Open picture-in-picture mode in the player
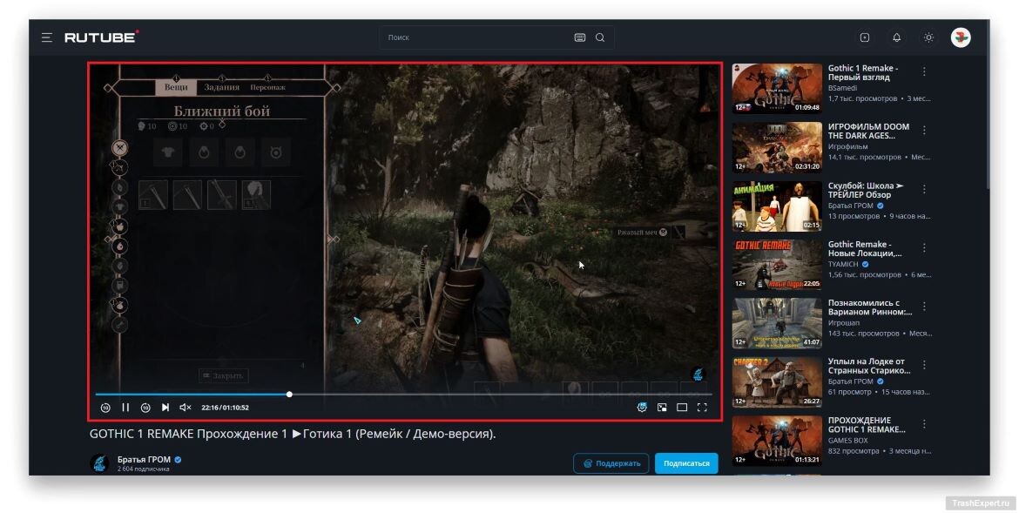Screen dimensions: 1019x513 click(662, 408)
